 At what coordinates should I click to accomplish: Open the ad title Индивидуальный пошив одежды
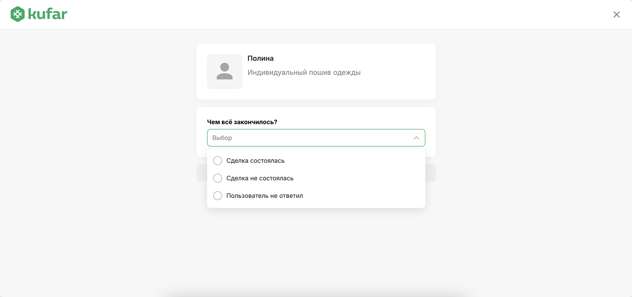pos(304,72)
